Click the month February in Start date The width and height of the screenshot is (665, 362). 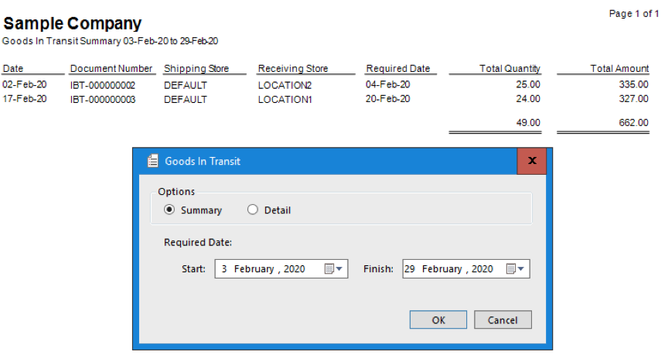coord(254,269)
